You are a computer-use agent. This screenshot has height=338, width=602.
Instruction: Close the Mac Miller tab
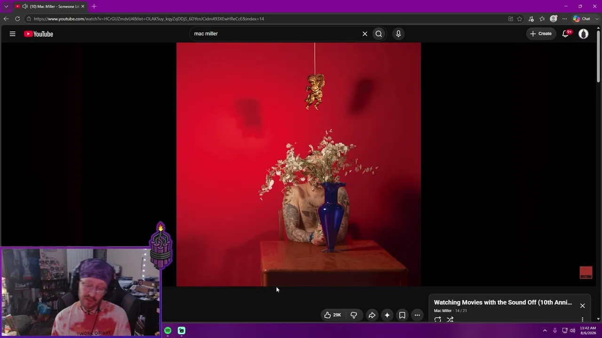[x=82, y=7]
